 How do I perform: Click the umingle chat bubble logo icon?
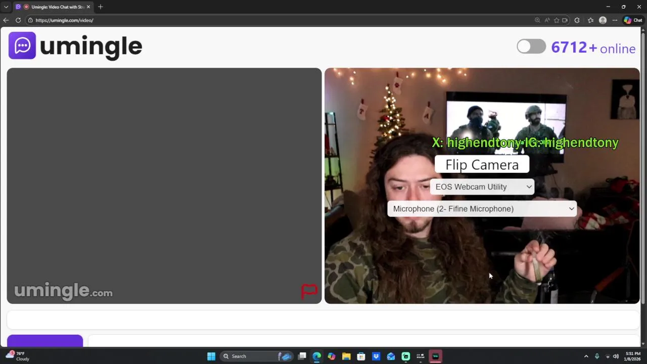tap(22, 45)
